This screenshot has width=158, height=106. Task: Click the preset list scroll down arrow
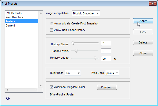[41, 86]
